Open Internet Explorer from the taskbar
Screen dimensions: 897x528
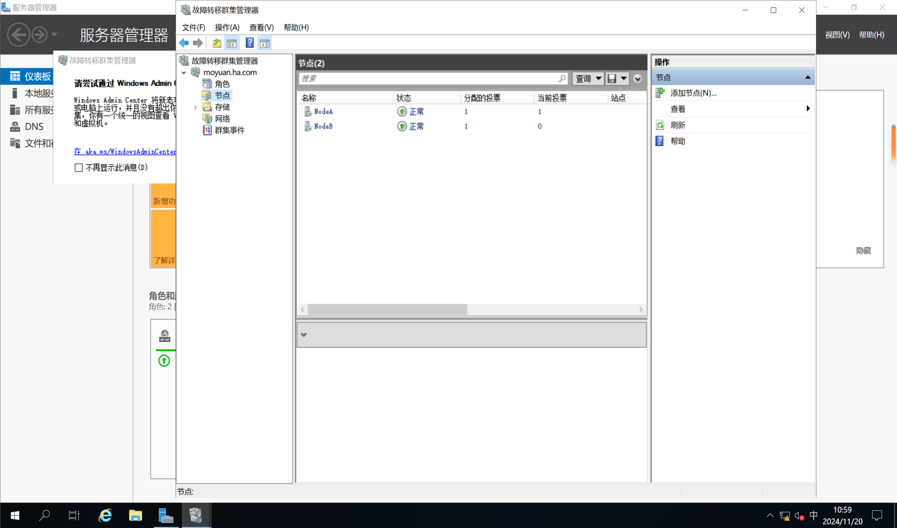coord(105,515)
